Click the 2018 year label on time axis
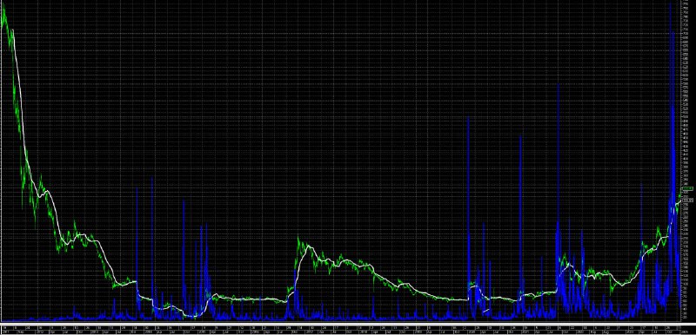696x335 pixels. click(x=363, y=331)
